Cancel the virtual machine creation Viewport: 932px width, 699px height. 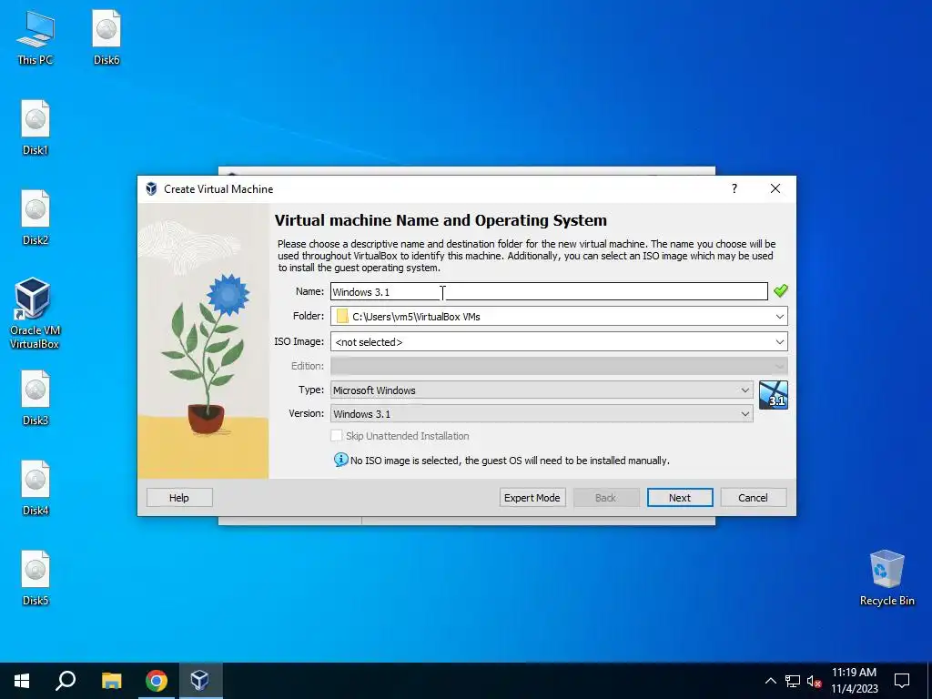tap(753, 498)
